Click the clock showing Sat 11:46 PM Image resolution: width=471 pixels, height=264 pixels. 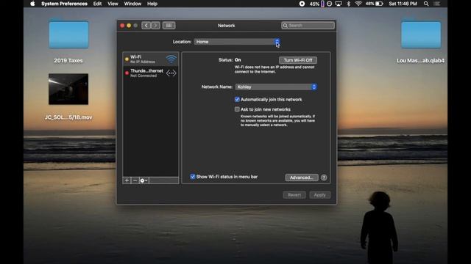pyautogui.click(x=403, y=4)
